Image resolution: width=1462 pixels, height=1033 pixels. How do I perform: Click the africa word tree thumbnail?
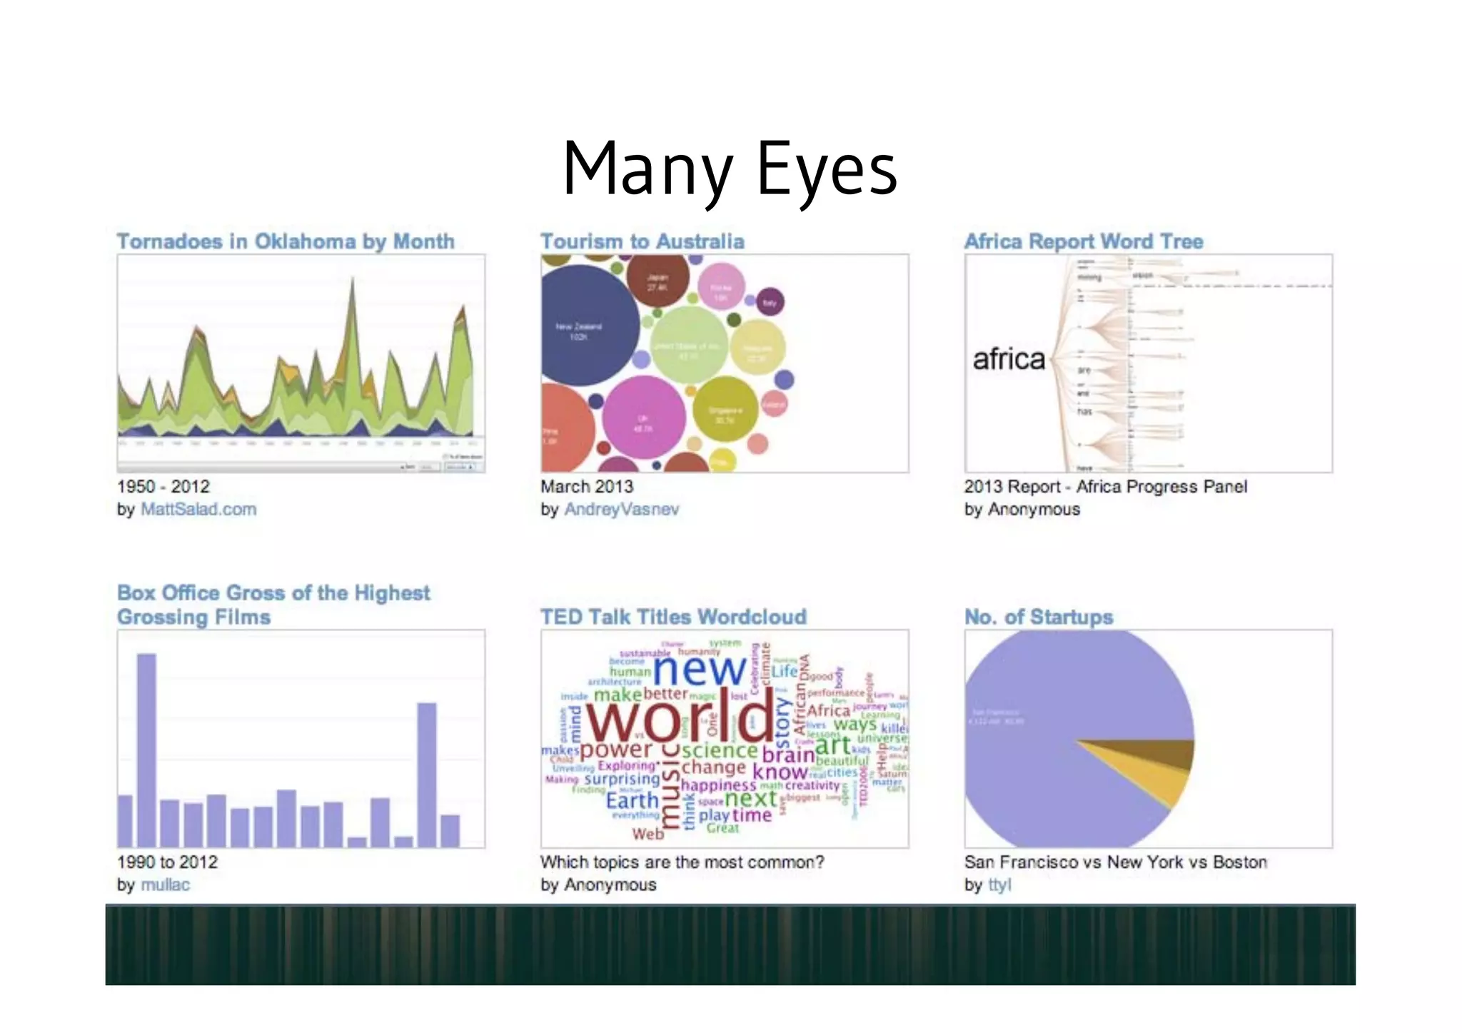(x=1149, y=363)
